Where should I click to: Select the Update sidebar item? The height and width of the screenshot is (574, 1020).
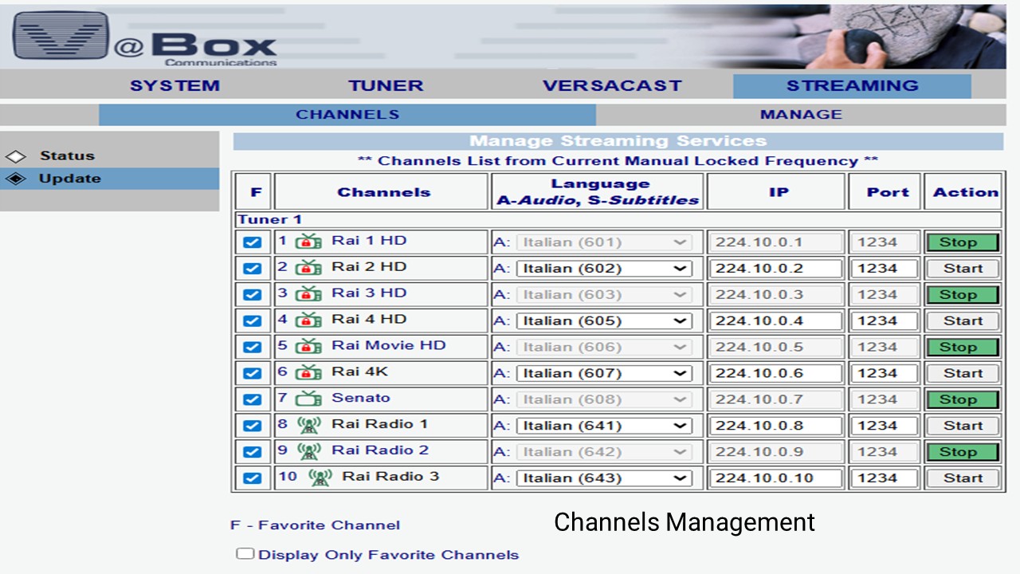tap(110, 179)
